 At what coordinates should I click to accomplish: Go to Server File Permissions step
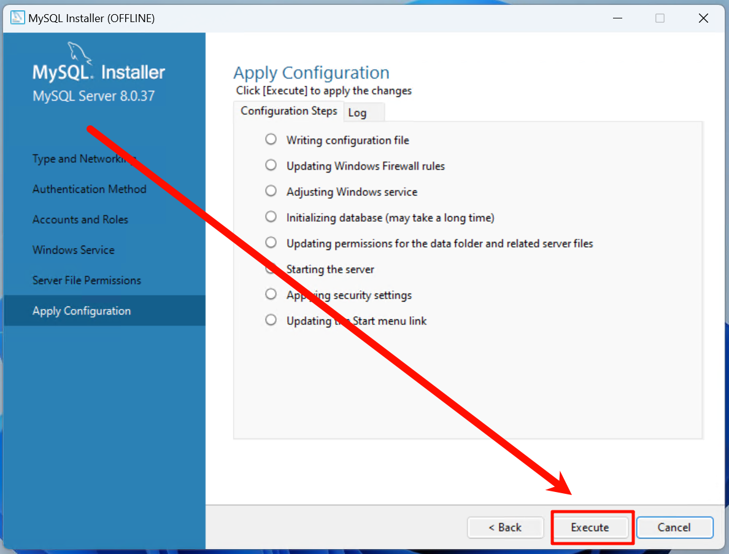point(87,281)
